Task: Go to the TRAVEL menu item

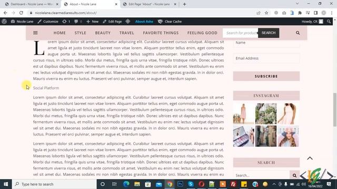Action: 126,33
